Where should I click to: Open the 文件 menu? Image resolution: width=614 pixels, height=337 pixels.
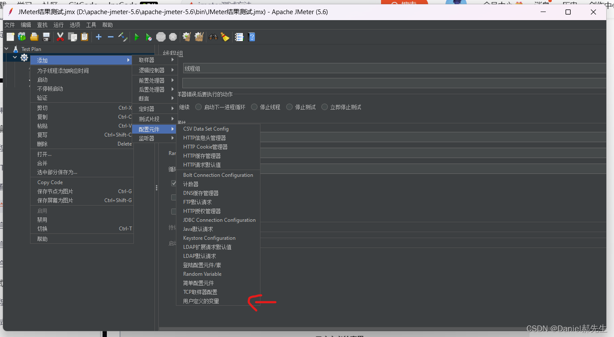coord(9,25)
